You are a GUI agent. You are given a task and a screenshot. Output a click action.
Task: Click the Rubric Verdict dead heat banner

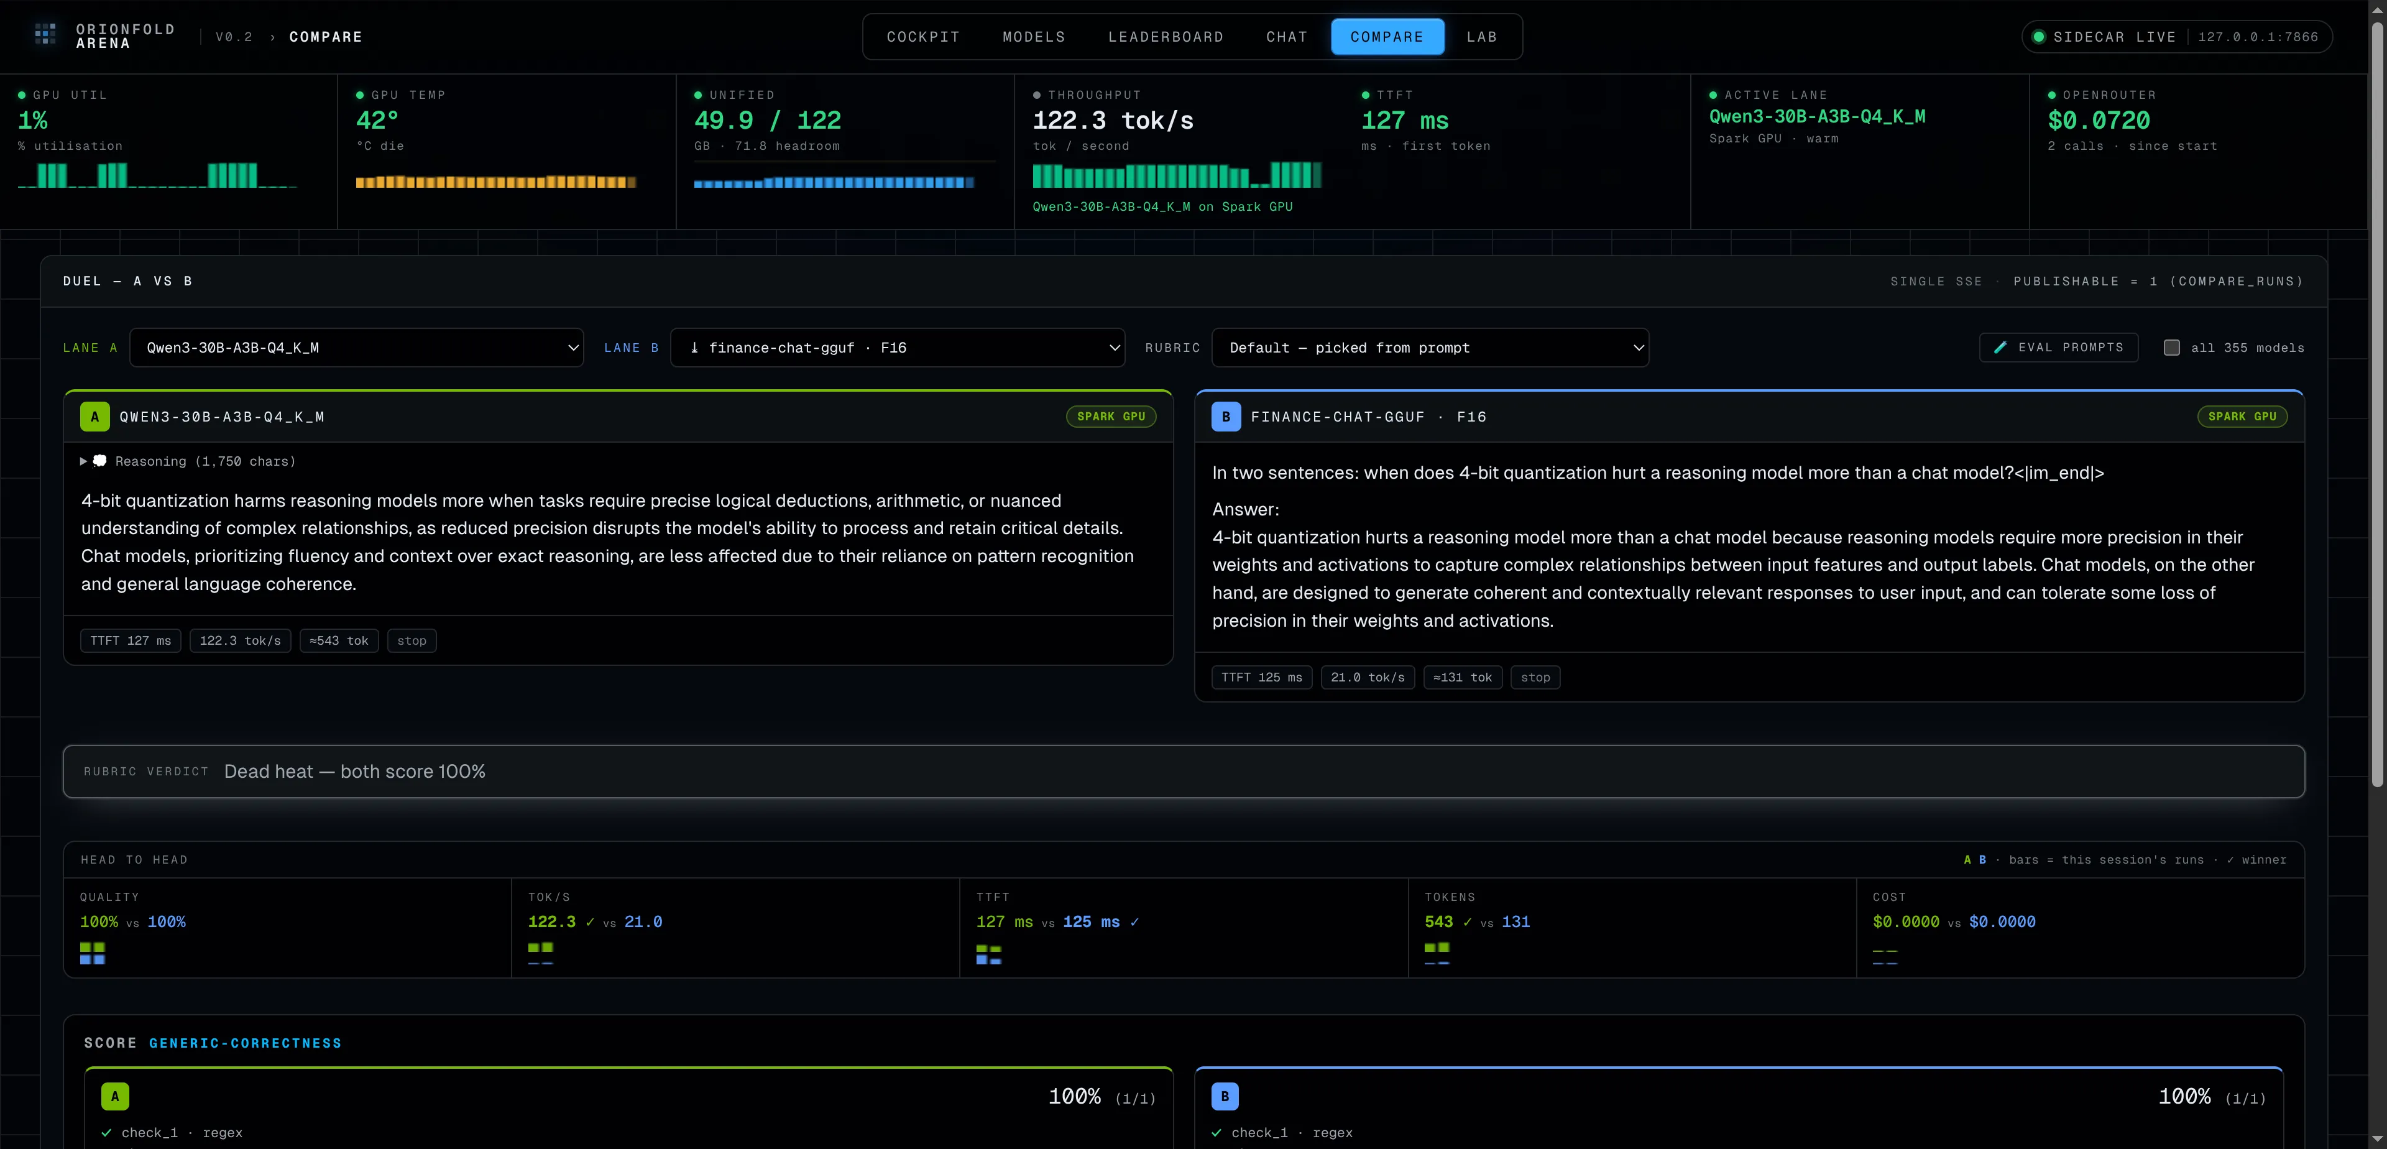1184,771
